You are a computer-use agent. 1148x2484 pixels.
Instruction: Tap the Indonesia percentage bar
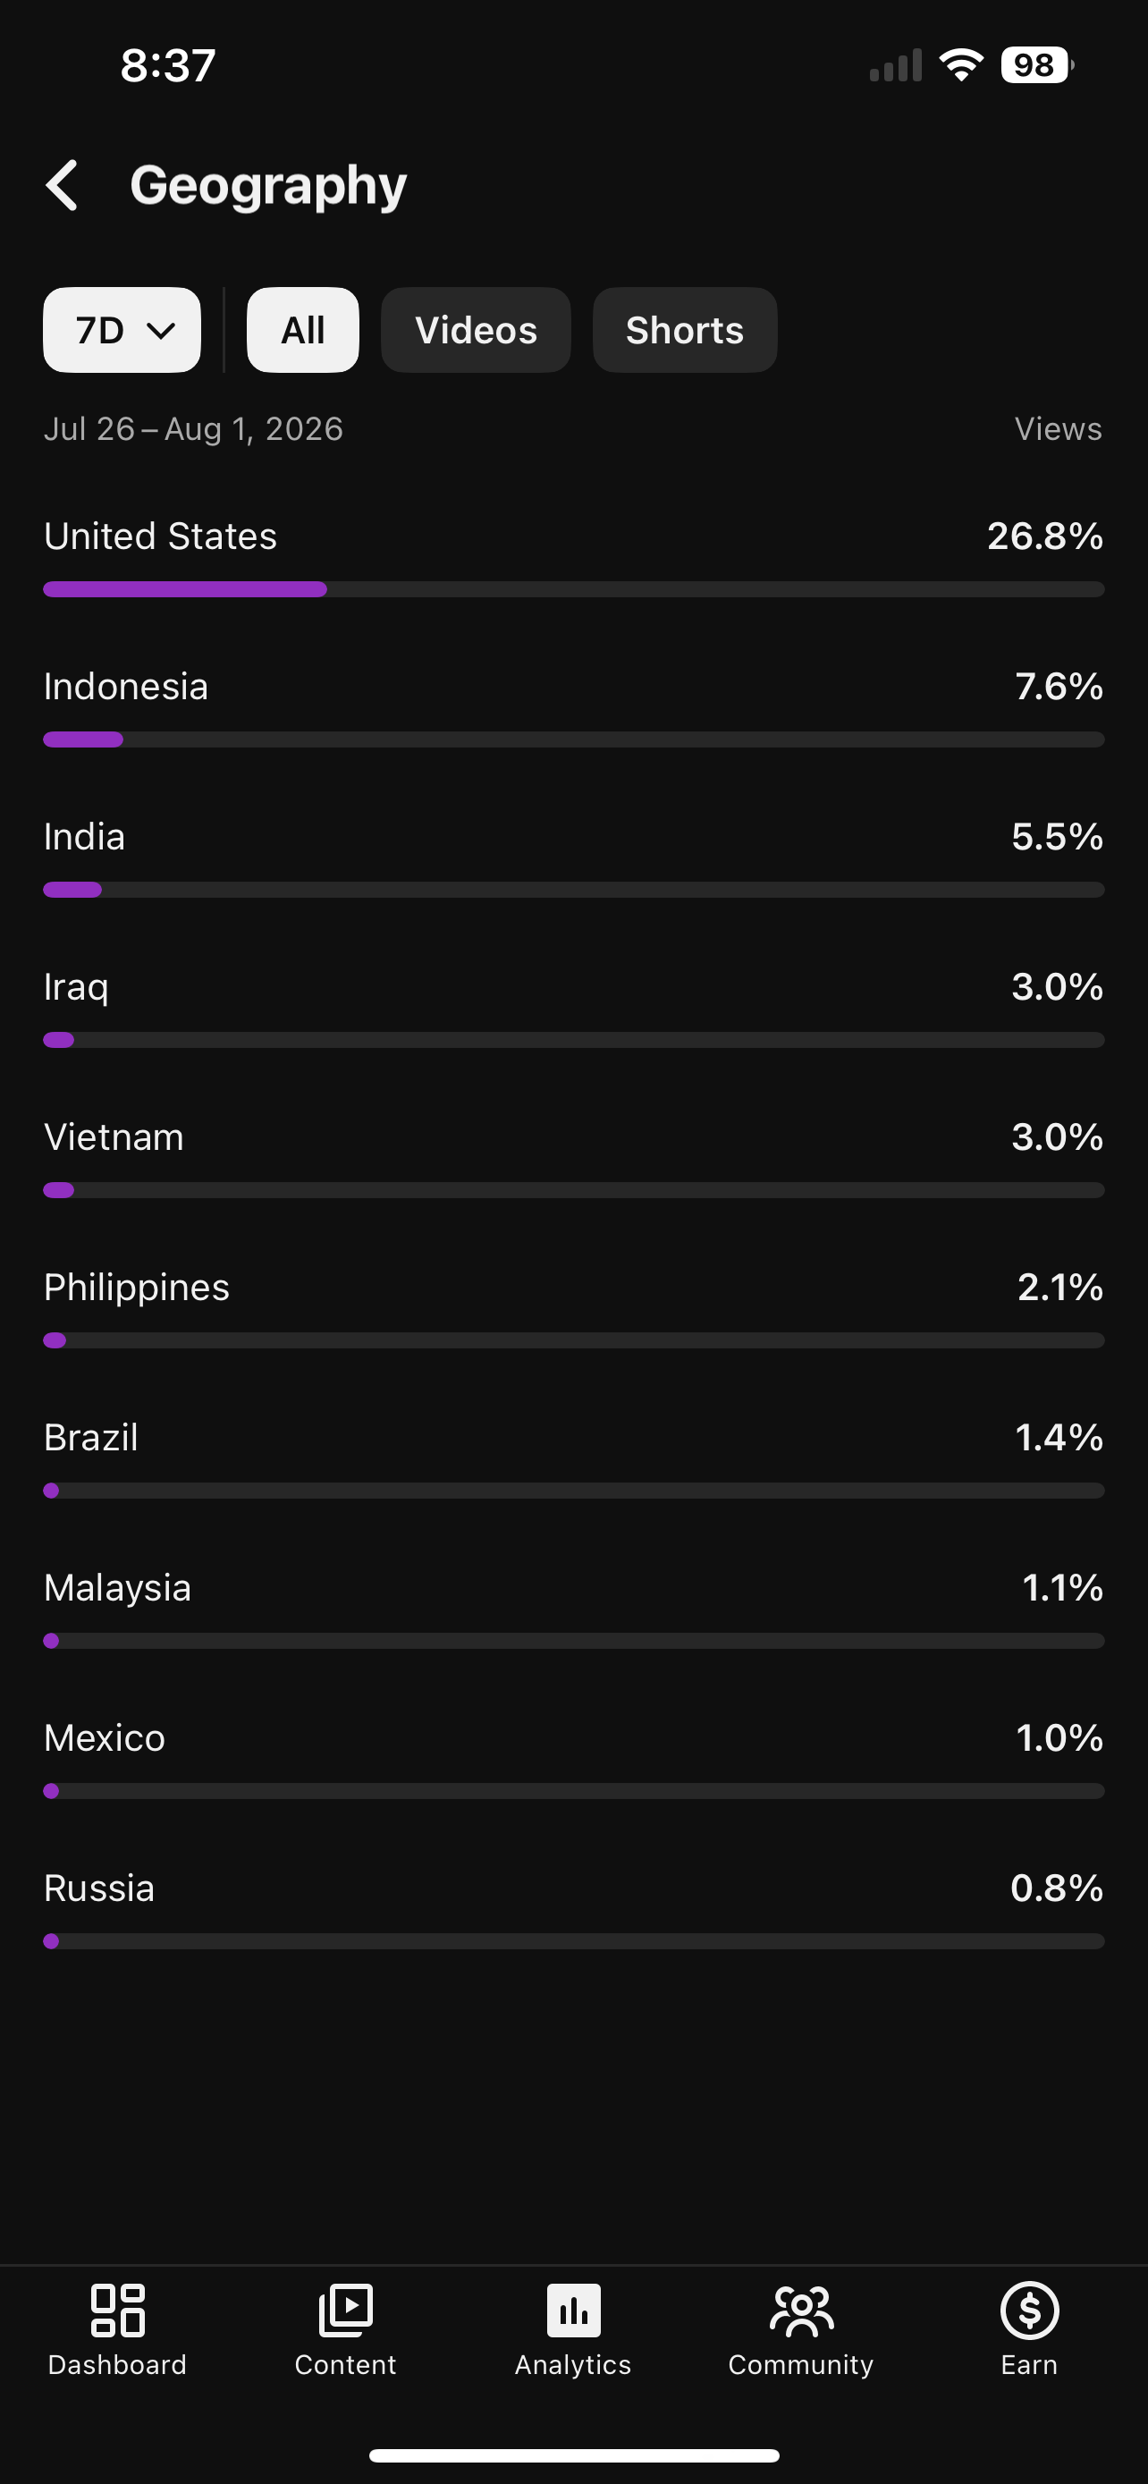(573, 739)
